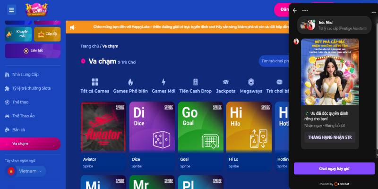
Task: Open Dice game thumbnail
Action: 152,127
